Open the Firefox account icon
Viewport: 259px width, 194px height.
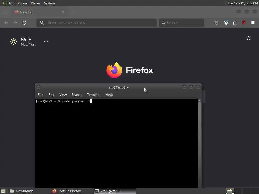click(x=226, y=23)
